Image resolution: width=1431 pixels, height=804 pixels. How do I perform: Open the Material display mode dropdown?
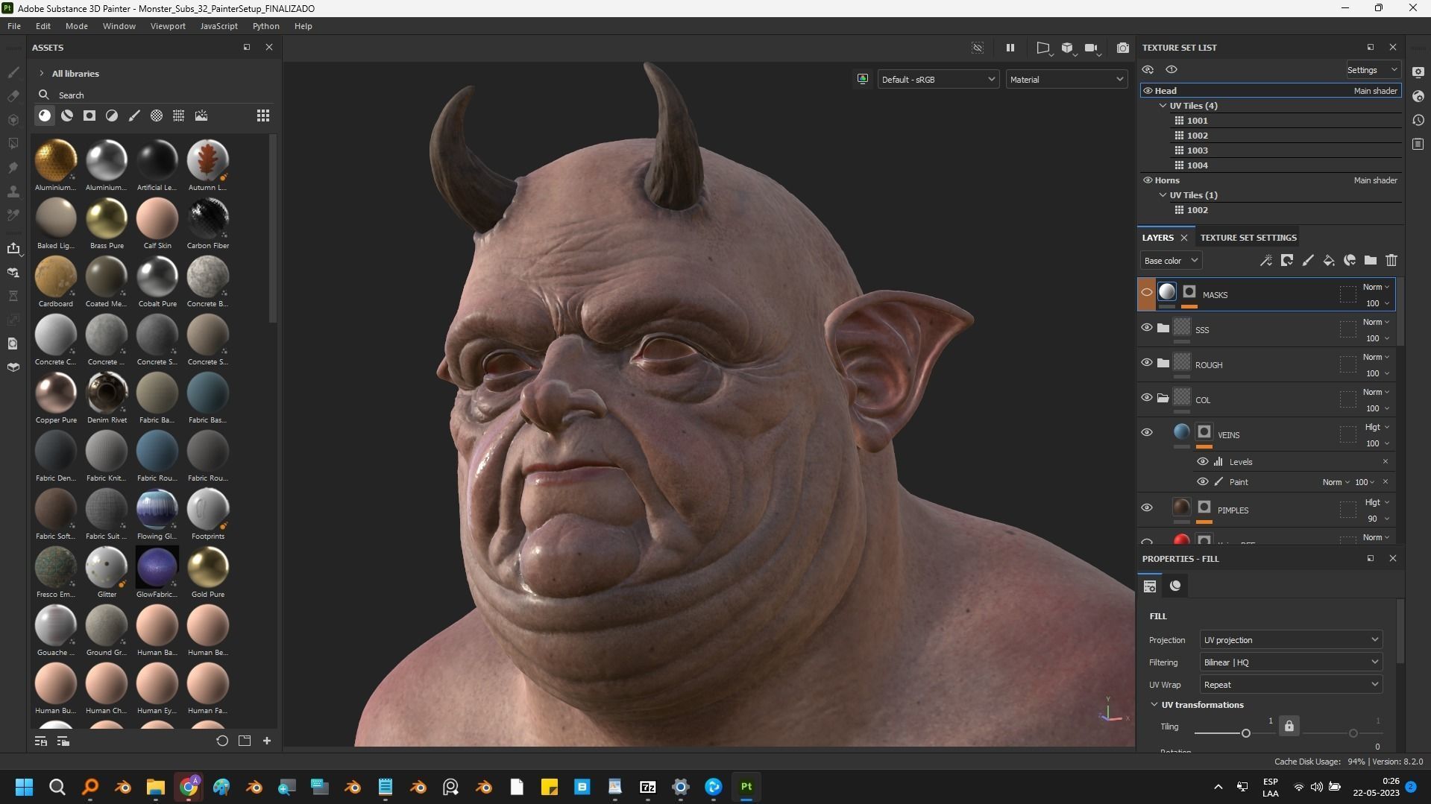coord(1066,80)
